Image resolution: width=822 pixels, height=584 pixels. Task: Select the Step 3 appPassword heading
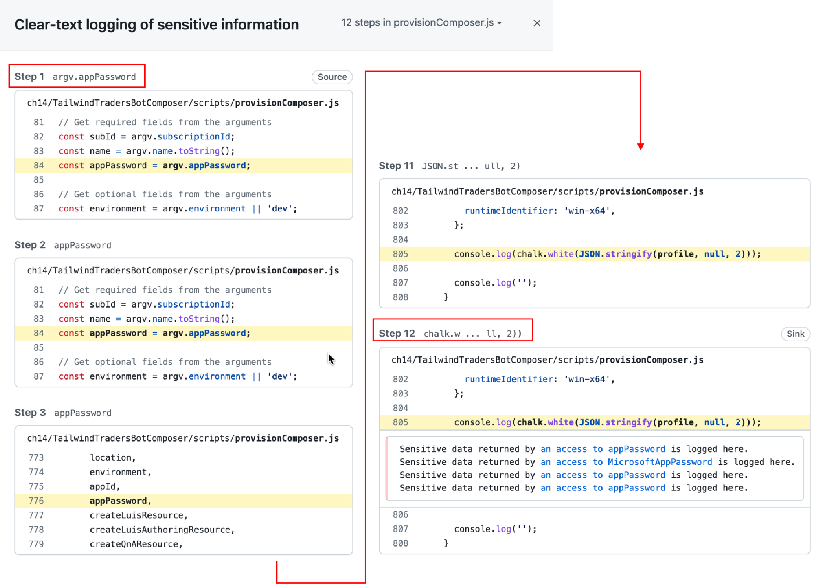pos(63,413)
